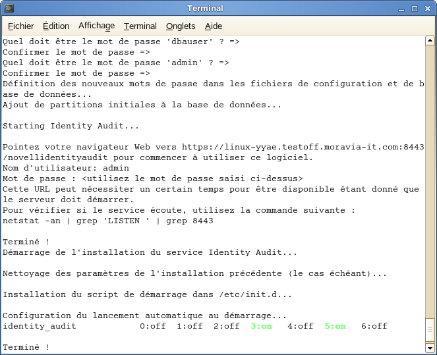Screen dimensions: 437x355
Task: Click the terminal window menu icon in title bar
Action: coord(8,9)
